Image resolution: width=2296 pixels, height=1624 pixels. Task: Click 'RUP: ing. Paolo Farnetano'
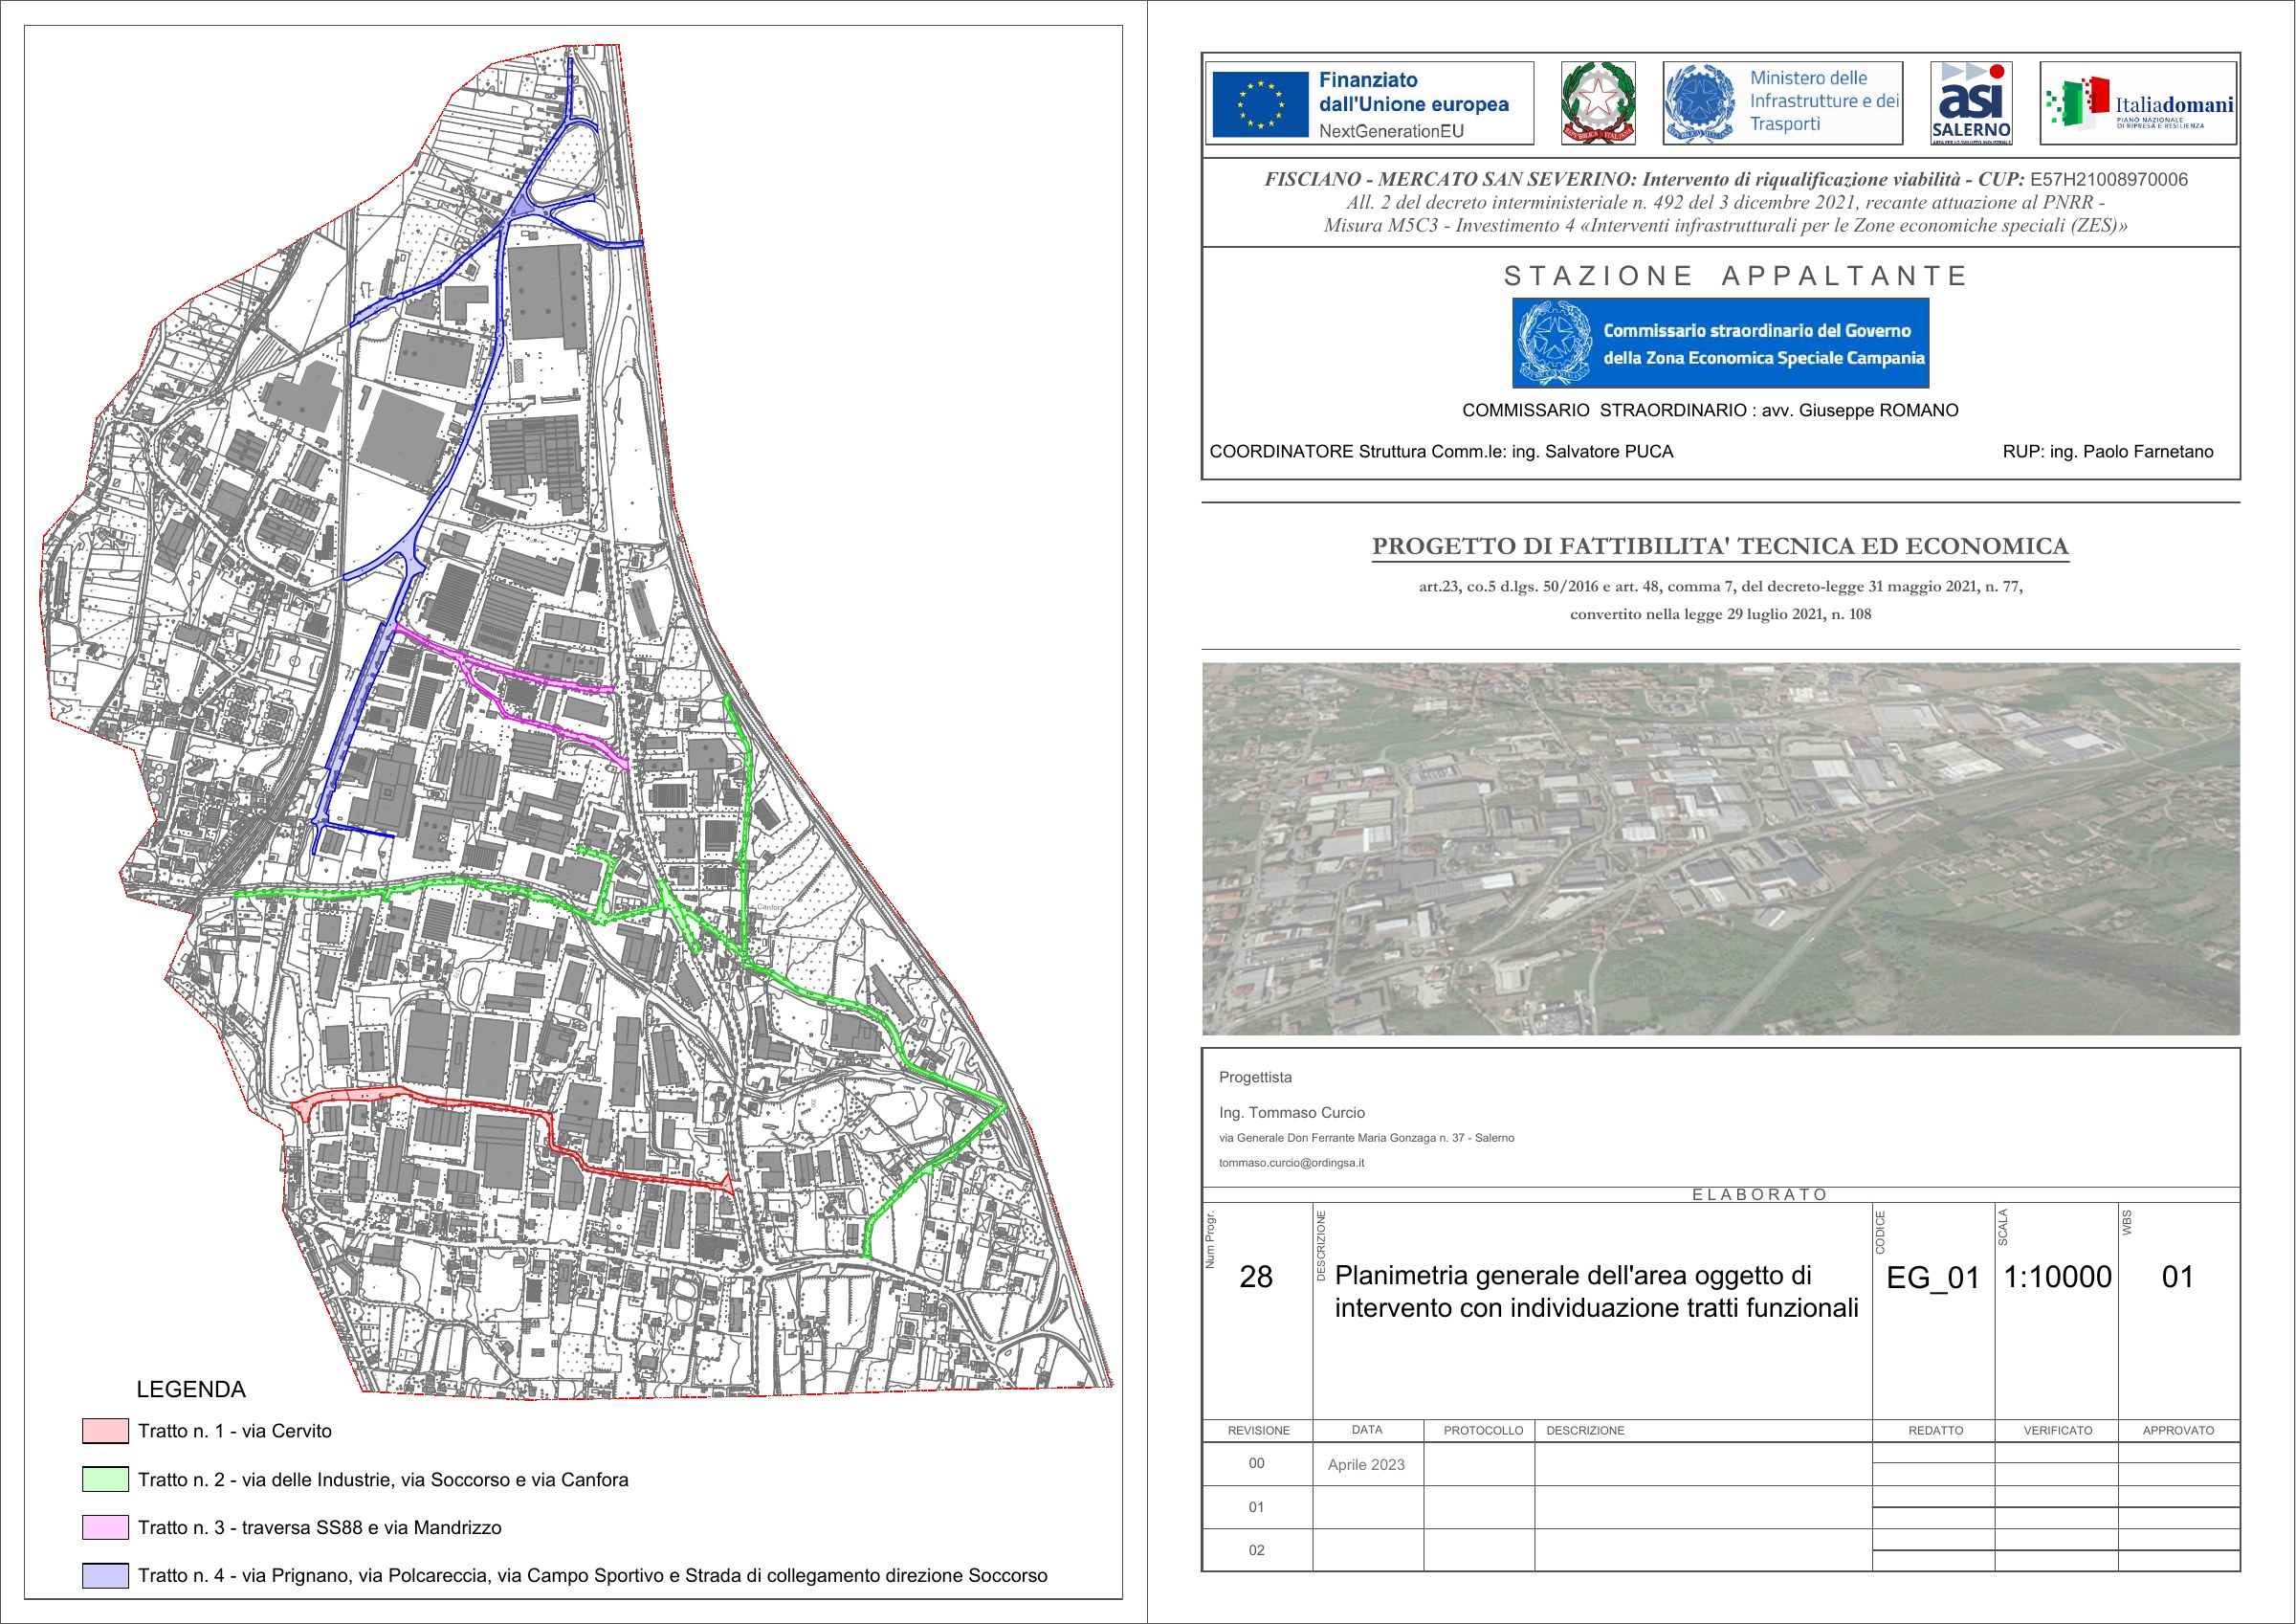coord(2108,452)
